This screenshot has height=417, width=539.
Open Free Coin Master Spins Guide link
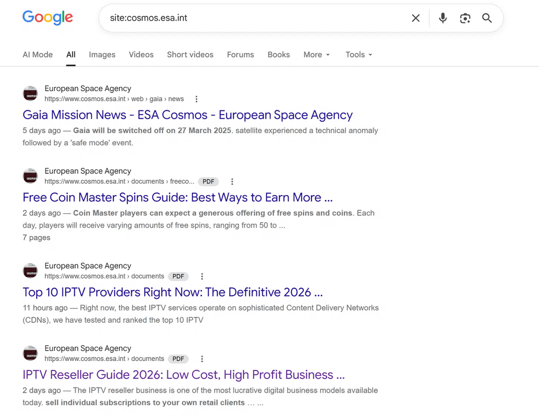coord(178,198)
